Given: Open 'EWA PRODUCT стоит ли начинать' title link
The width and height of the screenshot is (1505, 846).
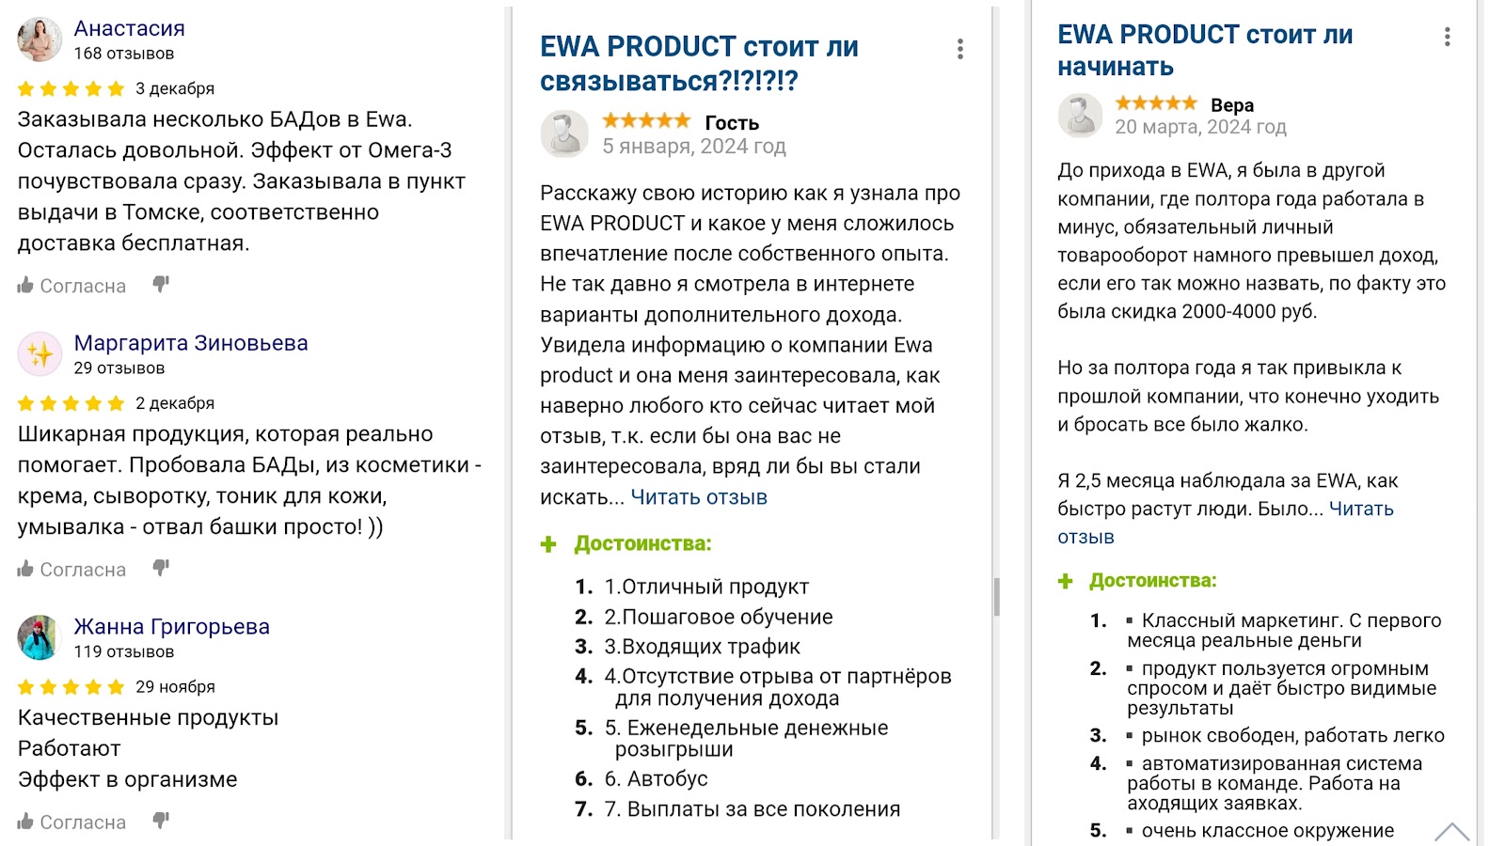Looking at the screenshot, I should click(1204, 50).
